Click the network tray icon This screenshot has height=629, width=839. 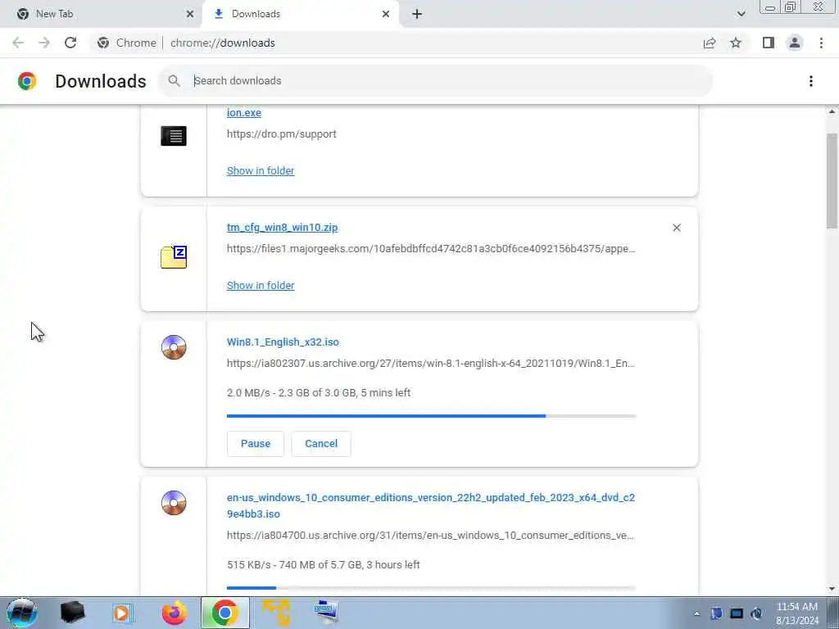pos(737,613)
